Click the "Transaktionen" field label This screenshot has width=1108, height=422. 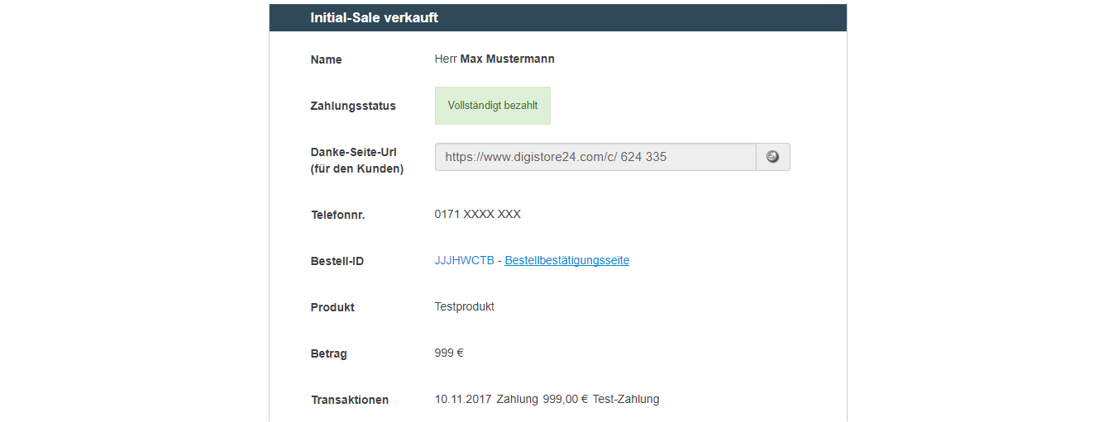pos(349,401)
